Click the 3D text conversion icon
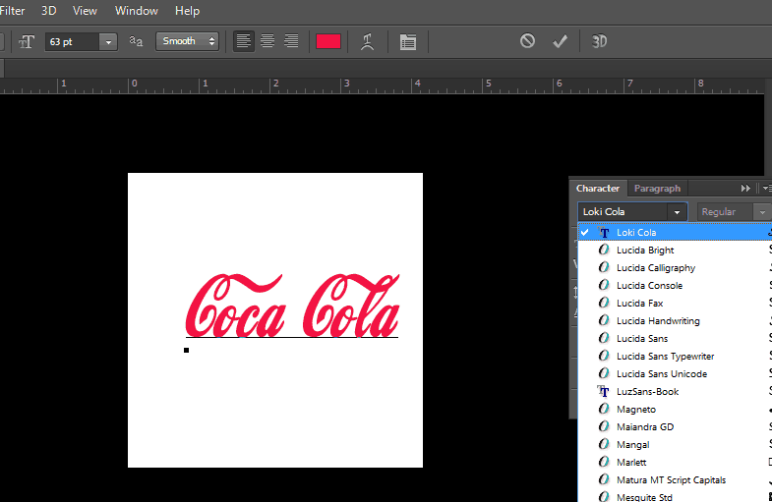 599,41
